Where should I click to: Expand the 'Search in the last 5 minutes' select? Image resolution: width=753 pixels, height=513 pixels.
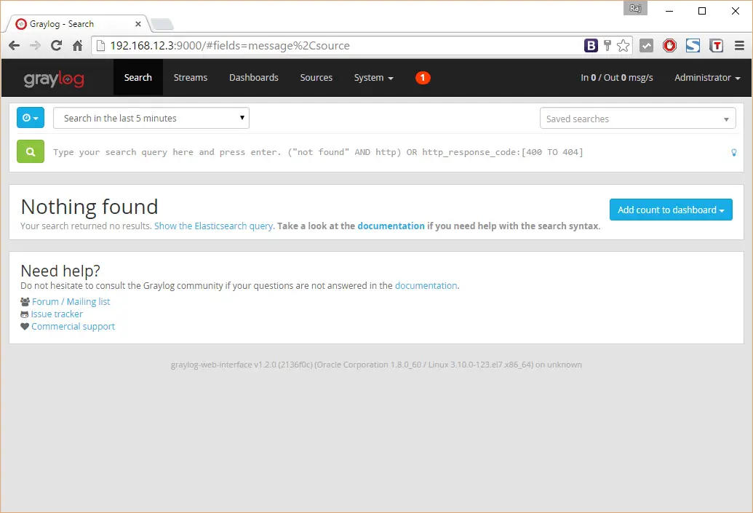151,119
